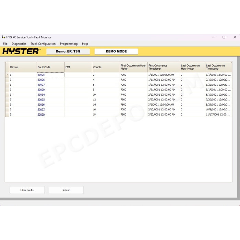Select Counts cell with value 16
240x240 pixels.
coord(106,110)
